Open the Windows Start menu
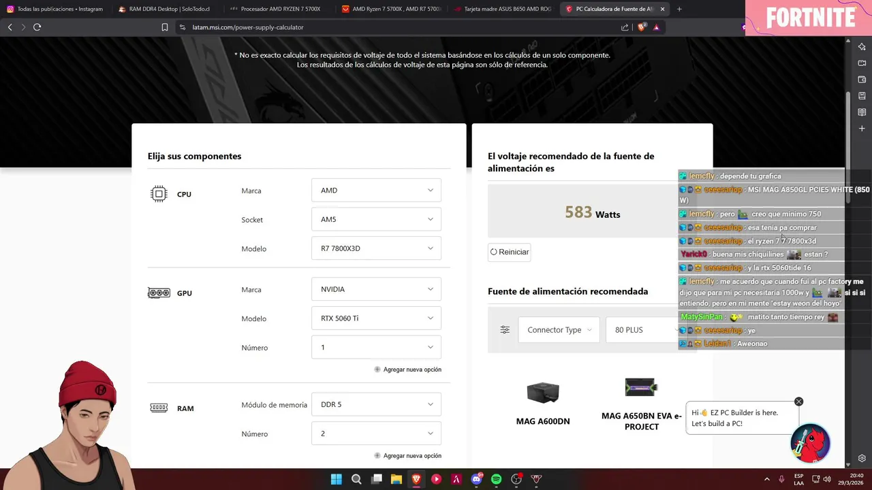This screenshot has height=490, width=872. tap(337, 479)
